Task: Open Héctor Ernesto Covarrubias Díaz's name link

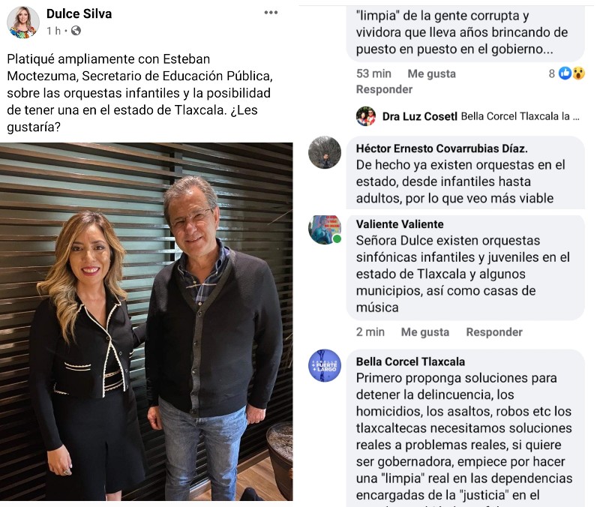Action: (x=442, y=148)
